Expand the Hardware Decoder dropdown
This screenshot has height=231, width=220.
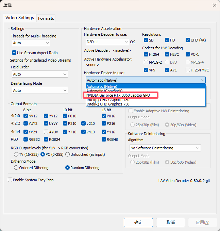(106, 42)
